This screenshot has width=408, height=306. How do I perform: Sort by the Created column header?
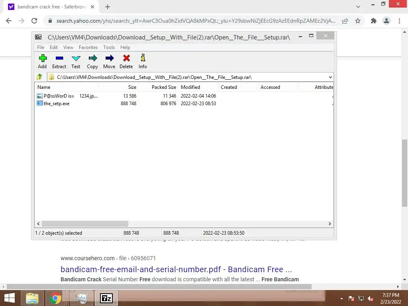coord(238,87)
